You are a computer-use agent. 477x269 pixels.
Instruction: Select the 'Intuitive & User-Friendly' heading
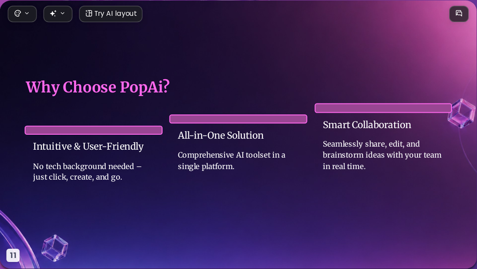(x=88, y=147)
